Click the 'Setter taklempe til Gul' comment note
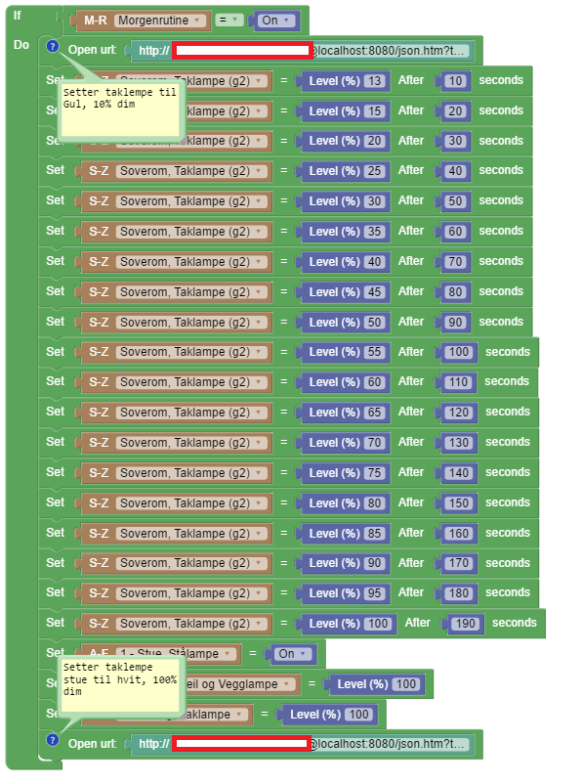The image size is (582, 784). click(119, 110)
